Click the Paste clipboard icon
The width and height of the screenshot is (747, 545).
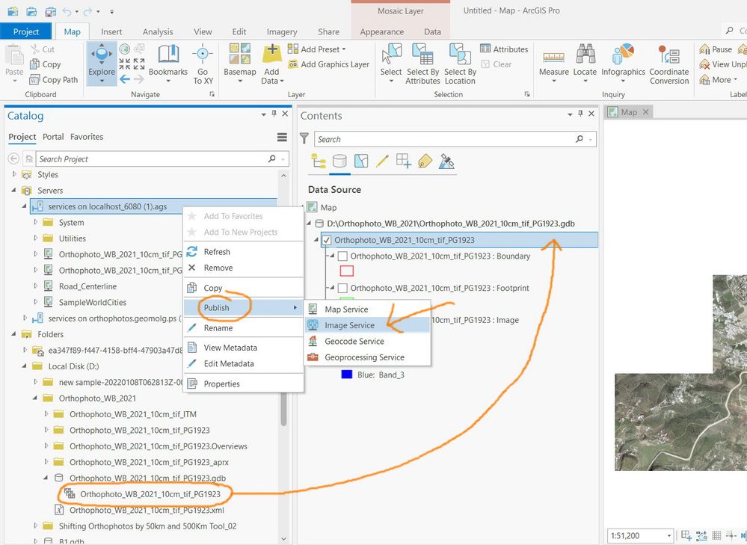pos(13,56)
